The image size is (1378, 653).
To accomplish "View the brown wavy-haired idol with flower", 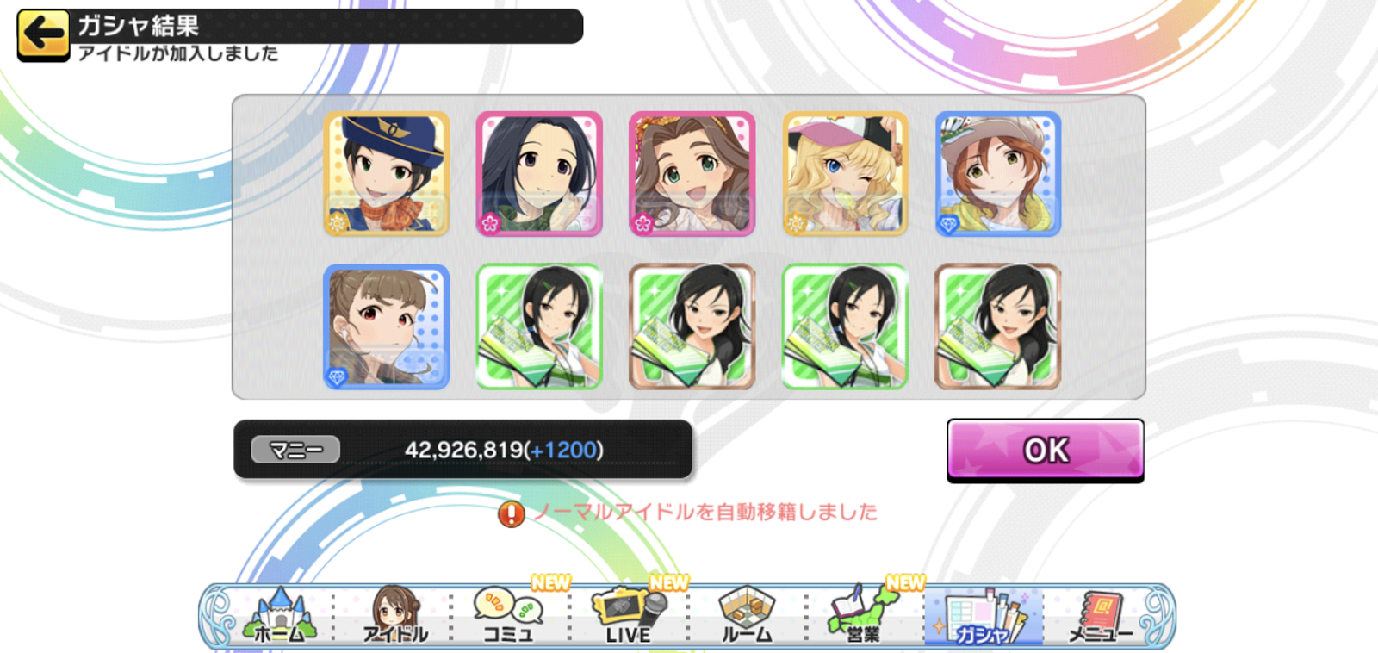I will [x=692, y=174].
